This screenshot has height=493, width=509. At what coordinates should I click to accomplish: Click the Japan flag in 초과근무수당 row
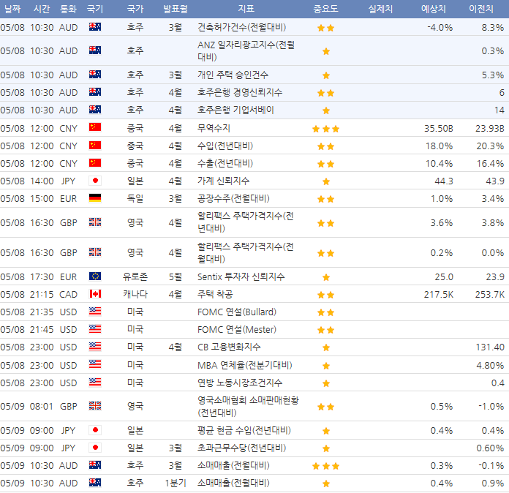click(95, 448)
